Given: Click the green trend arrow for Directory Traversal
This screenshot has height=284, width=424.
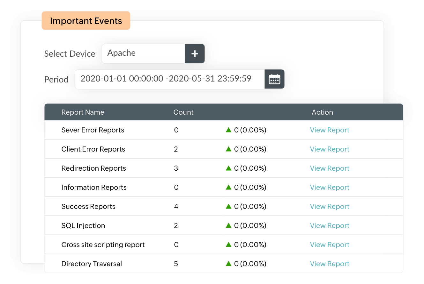Looking at the screenshot, I should (x=228, y=264).
